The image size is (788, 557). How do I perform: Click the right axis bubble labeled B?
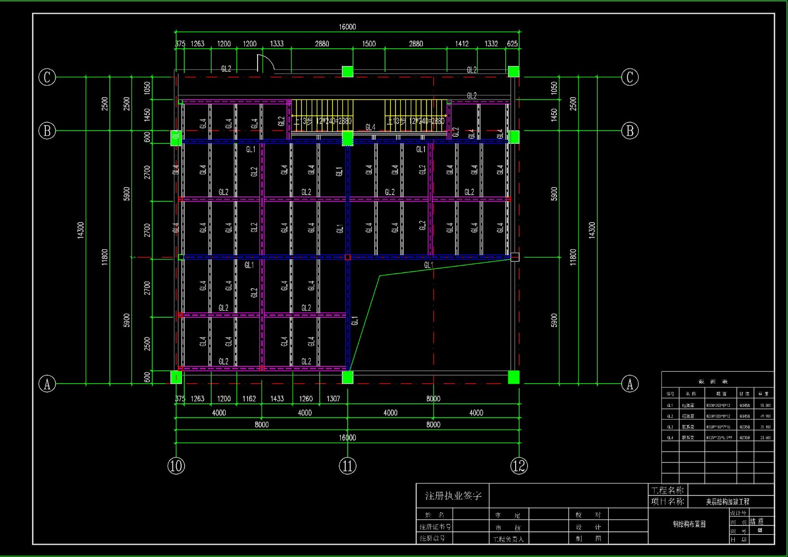tap(630, 131)
